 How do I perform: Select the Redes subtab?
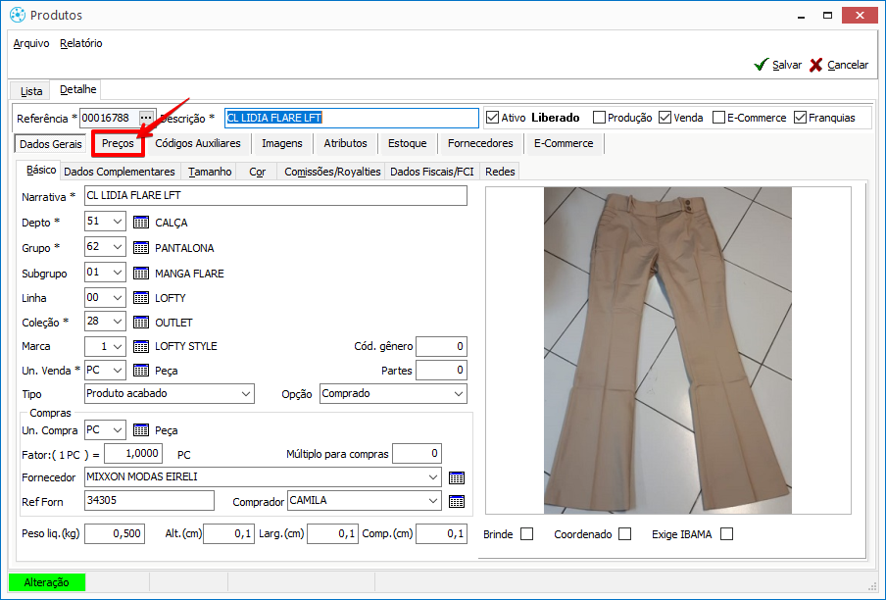pos(500,172)
